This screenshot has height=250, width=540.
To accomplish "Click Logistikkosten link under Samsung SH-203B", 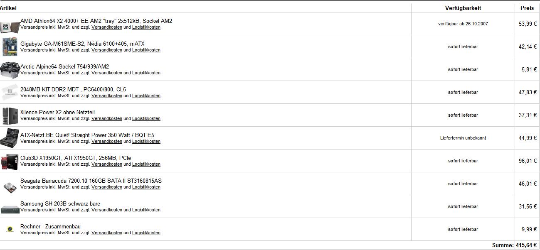I will (x=146, y=210).
